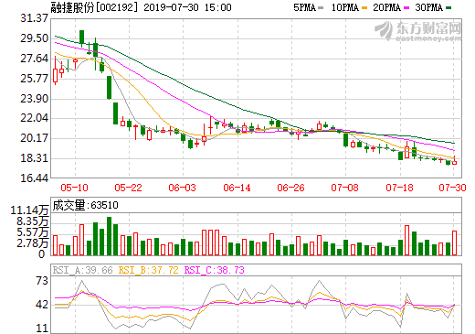The height and width of the screenshot is (334, 475).
Task: Click the 23.90 price axis label
Action: [x=35, y=98]
